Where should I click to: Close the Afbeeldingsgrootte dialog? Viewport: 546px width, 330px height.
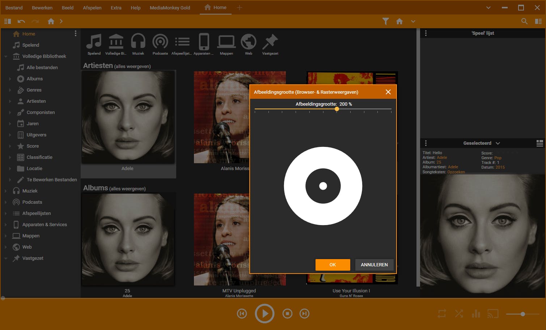(x=388, y=92)
